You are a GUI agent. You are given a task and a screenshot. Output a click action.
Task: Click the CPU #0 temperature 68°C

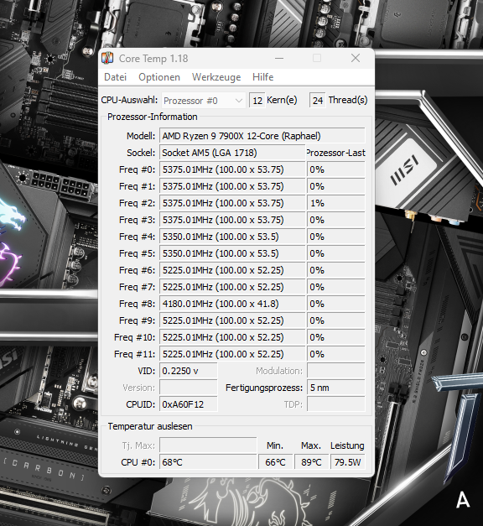[208, 462]
